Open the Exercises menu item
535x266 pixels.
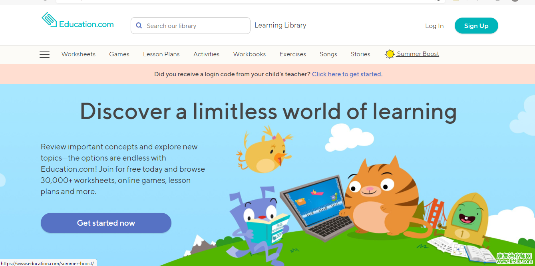coord(293,54)
